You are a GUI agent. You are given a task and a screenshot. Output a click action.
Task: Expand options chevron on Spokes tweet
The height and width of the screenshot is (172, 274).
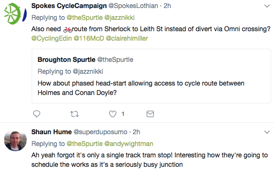coord(267,6)
